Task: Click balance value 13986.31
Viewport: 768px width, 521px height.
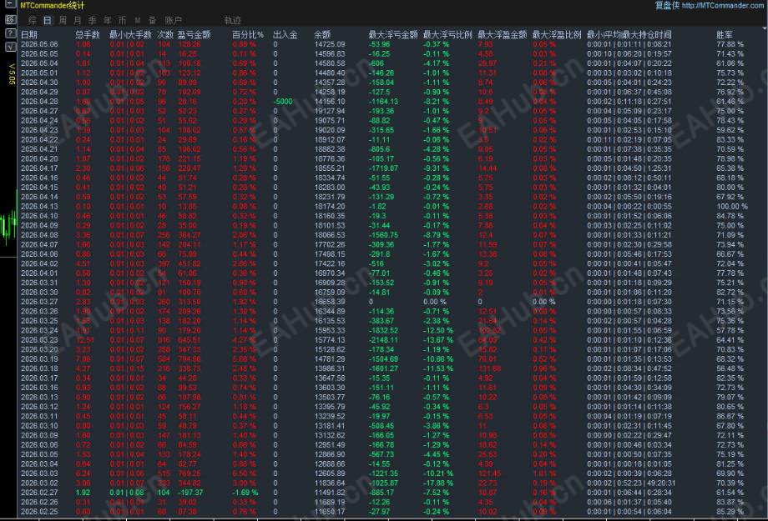Action: 330,368
